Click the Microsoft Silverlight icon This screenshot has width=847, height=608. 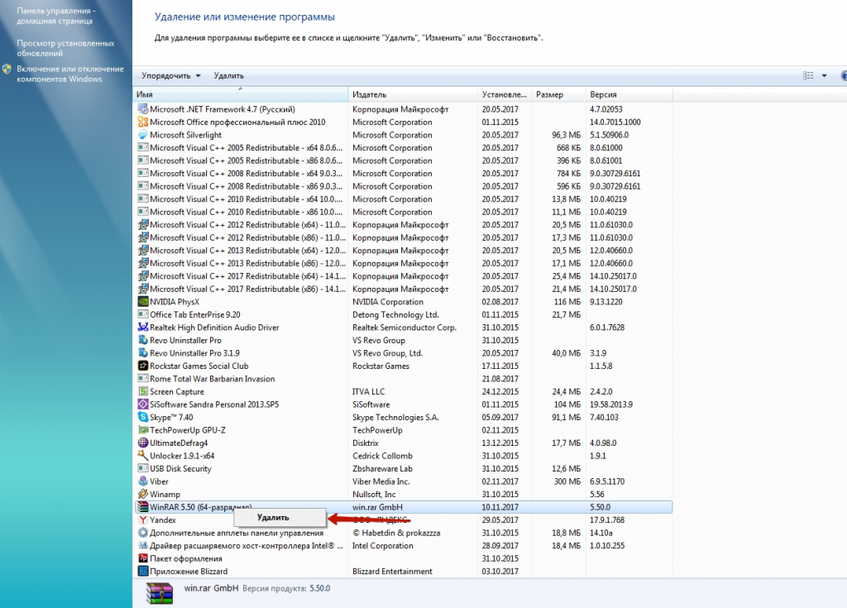(143, 135)
